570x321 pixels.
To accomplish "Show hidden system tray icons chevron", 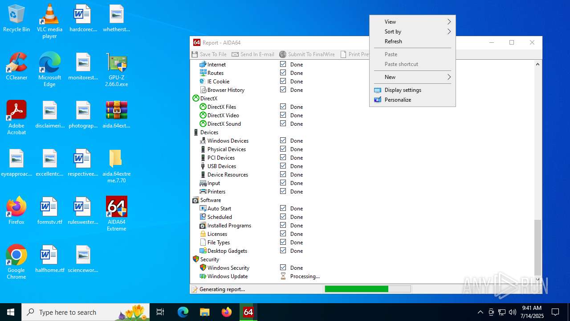I will [480, 312].
